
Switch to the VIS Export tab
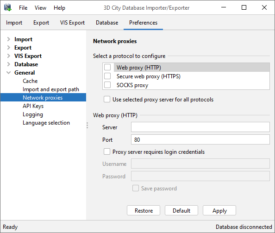click(x=72, y=23)
